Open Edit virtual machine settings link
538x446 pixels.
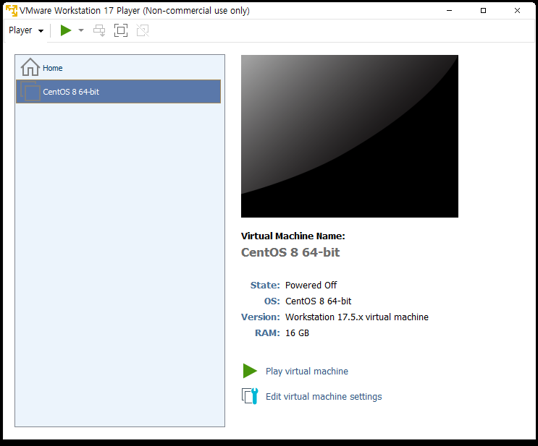pyautogui.click(x=324, y=397)
